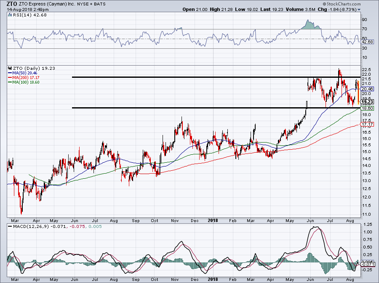Click the RSI(14) 42.68 indicator label
Image resolution: width=379 pixels, height=283 pixels.
click(30, 15)
